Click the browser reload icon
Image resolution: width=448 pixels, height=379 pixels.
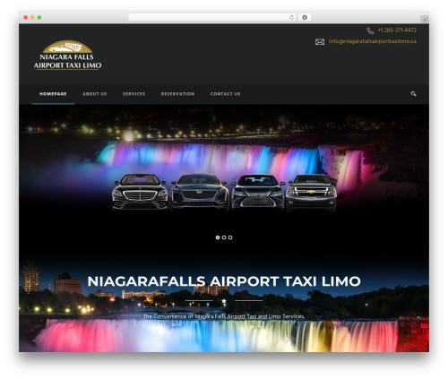click(x=291, y=17)
